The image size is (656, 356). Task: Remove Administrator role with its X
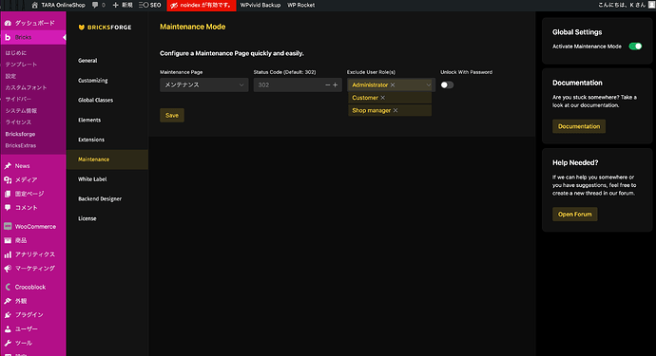393,84
